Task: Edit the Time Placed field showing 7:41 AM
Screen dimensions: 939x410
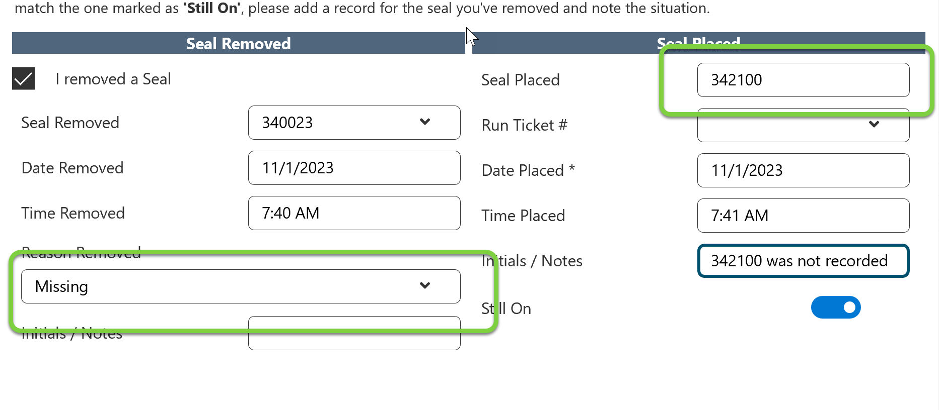Action: [x=803, y=216]
